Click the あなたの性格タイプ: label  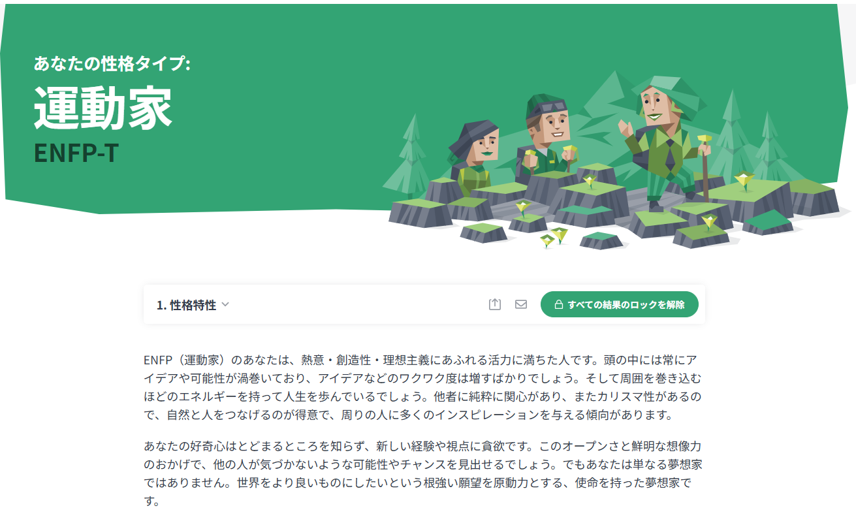pyautogui.click(x=112, y=63)
